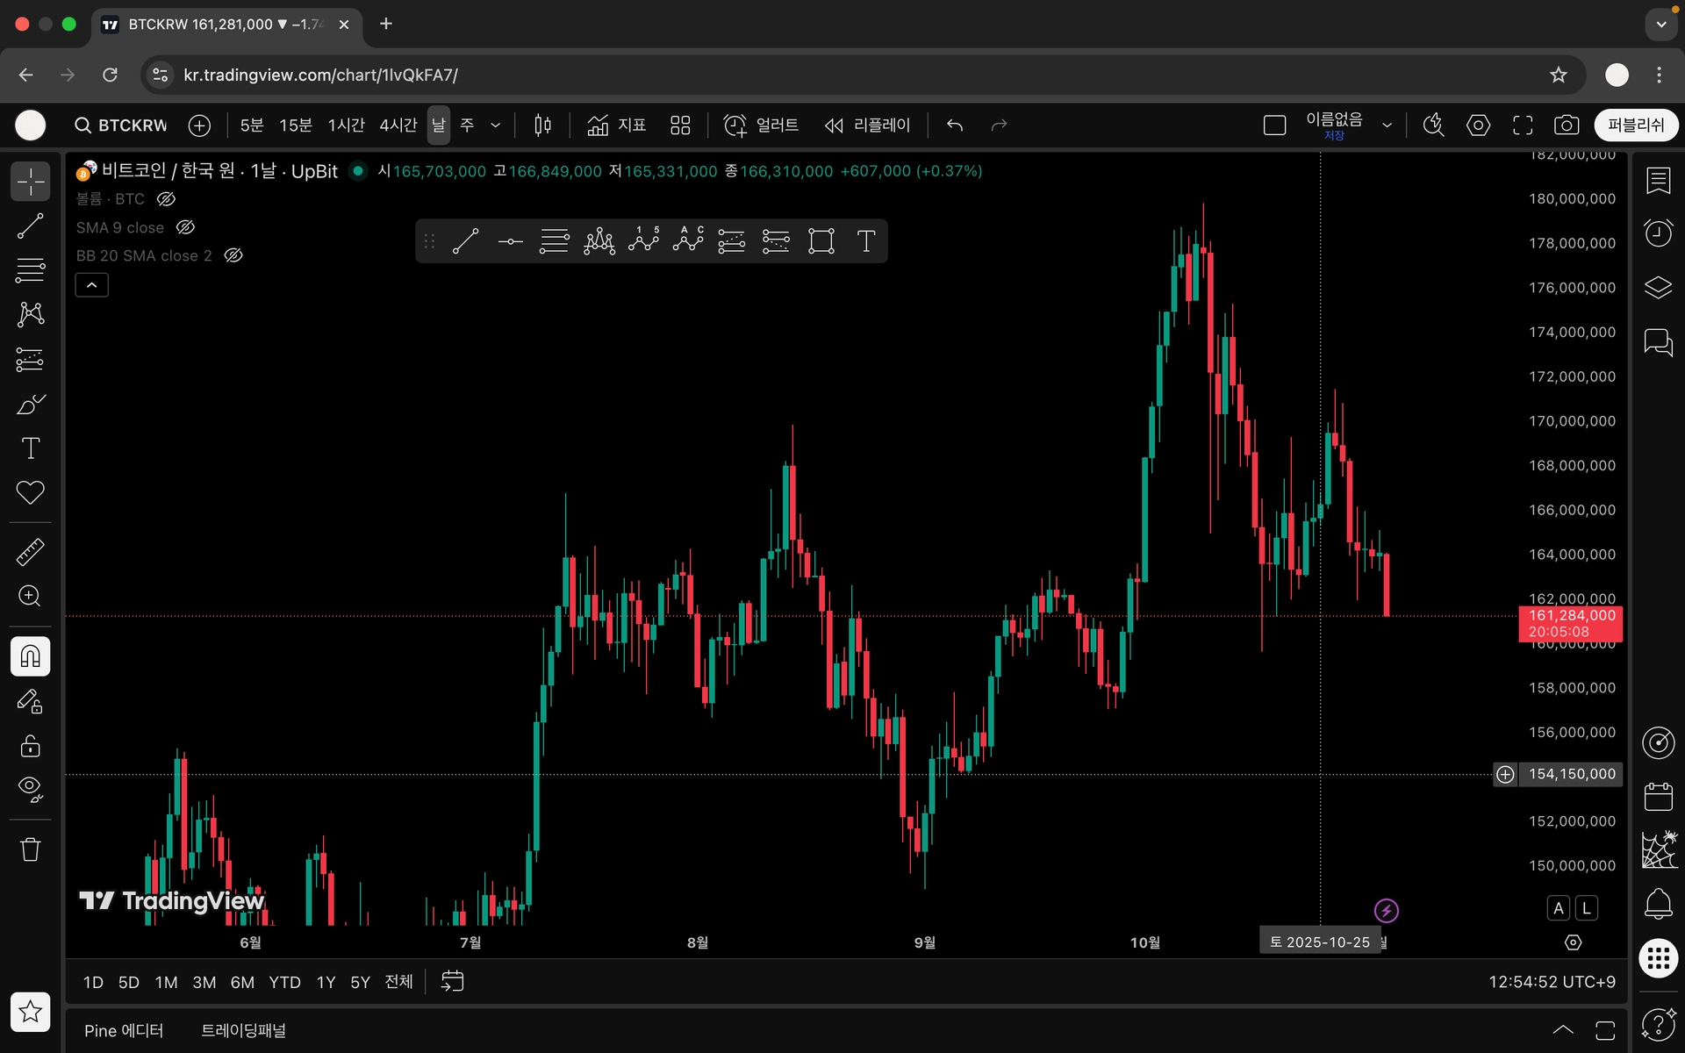Open the layout name dropdown arrow

[x=1387, y=125]
